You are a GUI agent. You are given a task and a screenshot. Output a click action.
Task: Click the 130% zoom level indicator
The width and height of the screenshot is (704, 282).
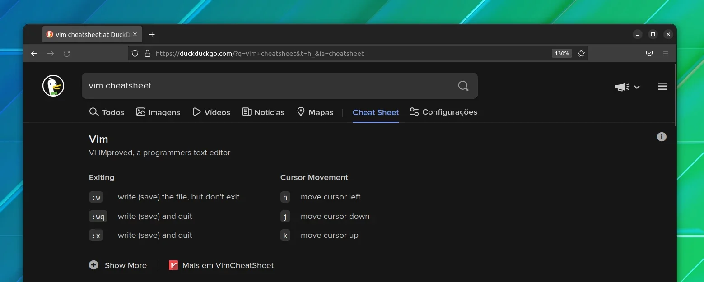(562, 53)
